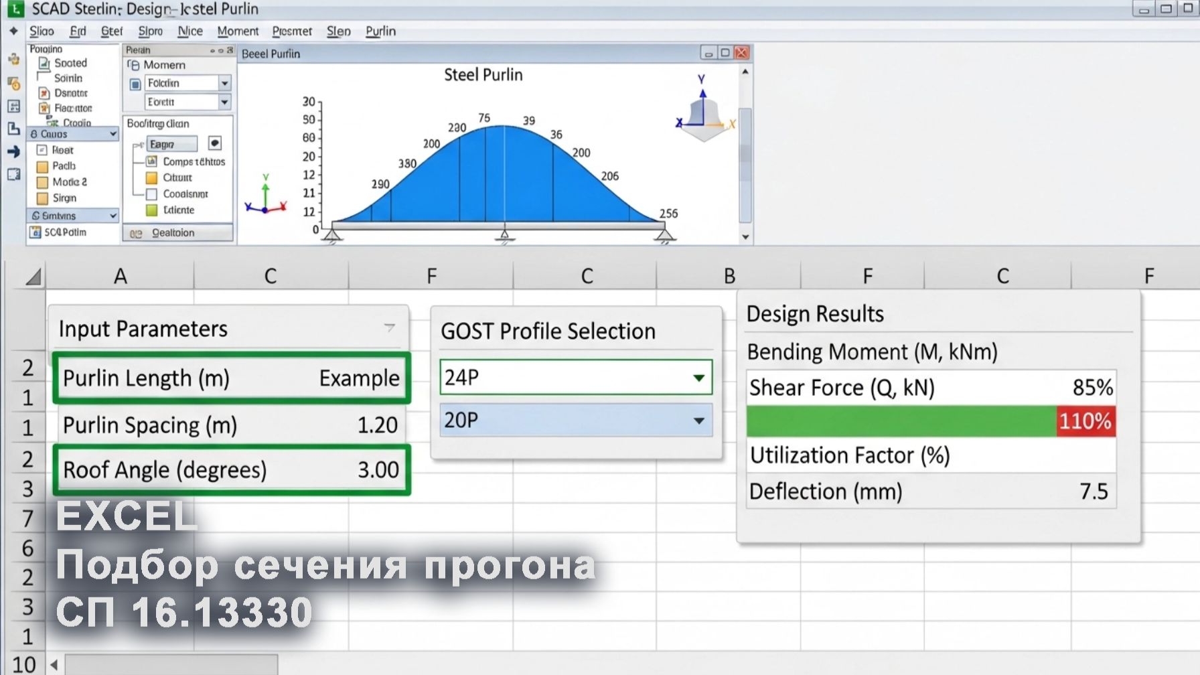Open the Erd menu
Screen dimensions: 1200x675
[x=78, y=31]
